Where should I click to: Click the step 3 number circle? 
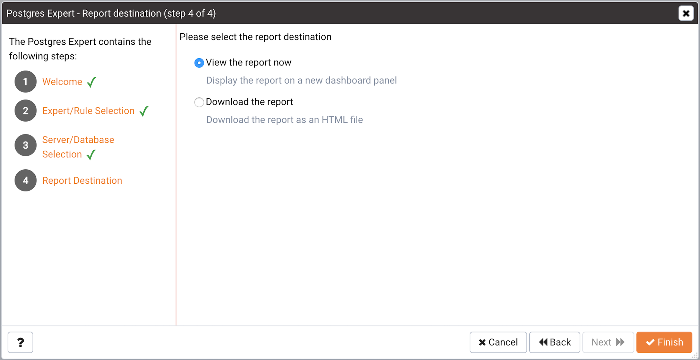click(x=25, y=145)
